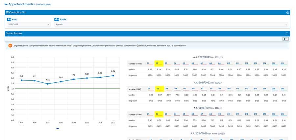The width and height of the screenshot is (296, 140).
Task: Click D16 header in A.A. 2022/2023 table
Action: [x=282, y=63]
